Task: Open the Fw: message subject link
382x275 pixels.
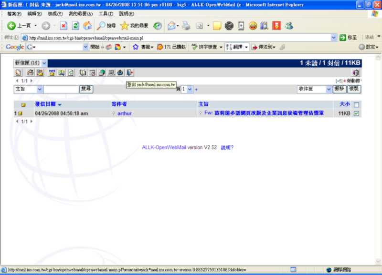Action: (x=264, y=113)
